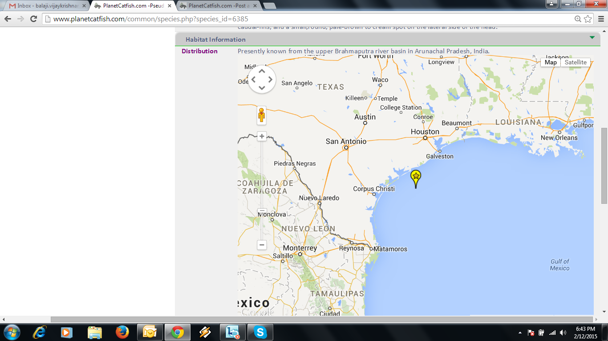
Task: Click the network signal tray icon
Action: [x=552, y=333]
